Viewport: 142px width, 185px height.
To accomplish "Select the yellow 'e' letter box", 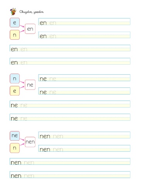I will [15, 91].
